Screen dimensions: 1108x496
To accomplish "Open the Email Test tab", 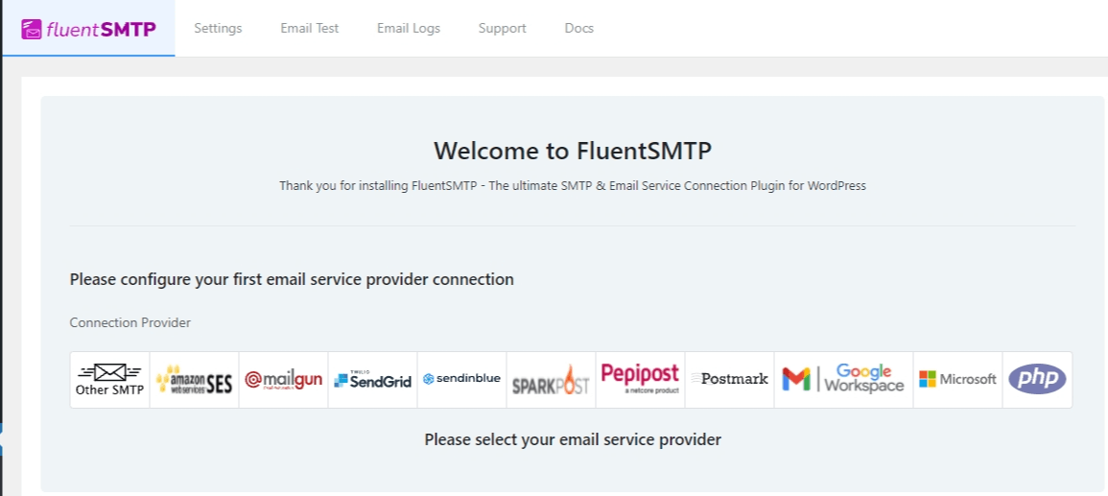I will [x=310, y=28].
